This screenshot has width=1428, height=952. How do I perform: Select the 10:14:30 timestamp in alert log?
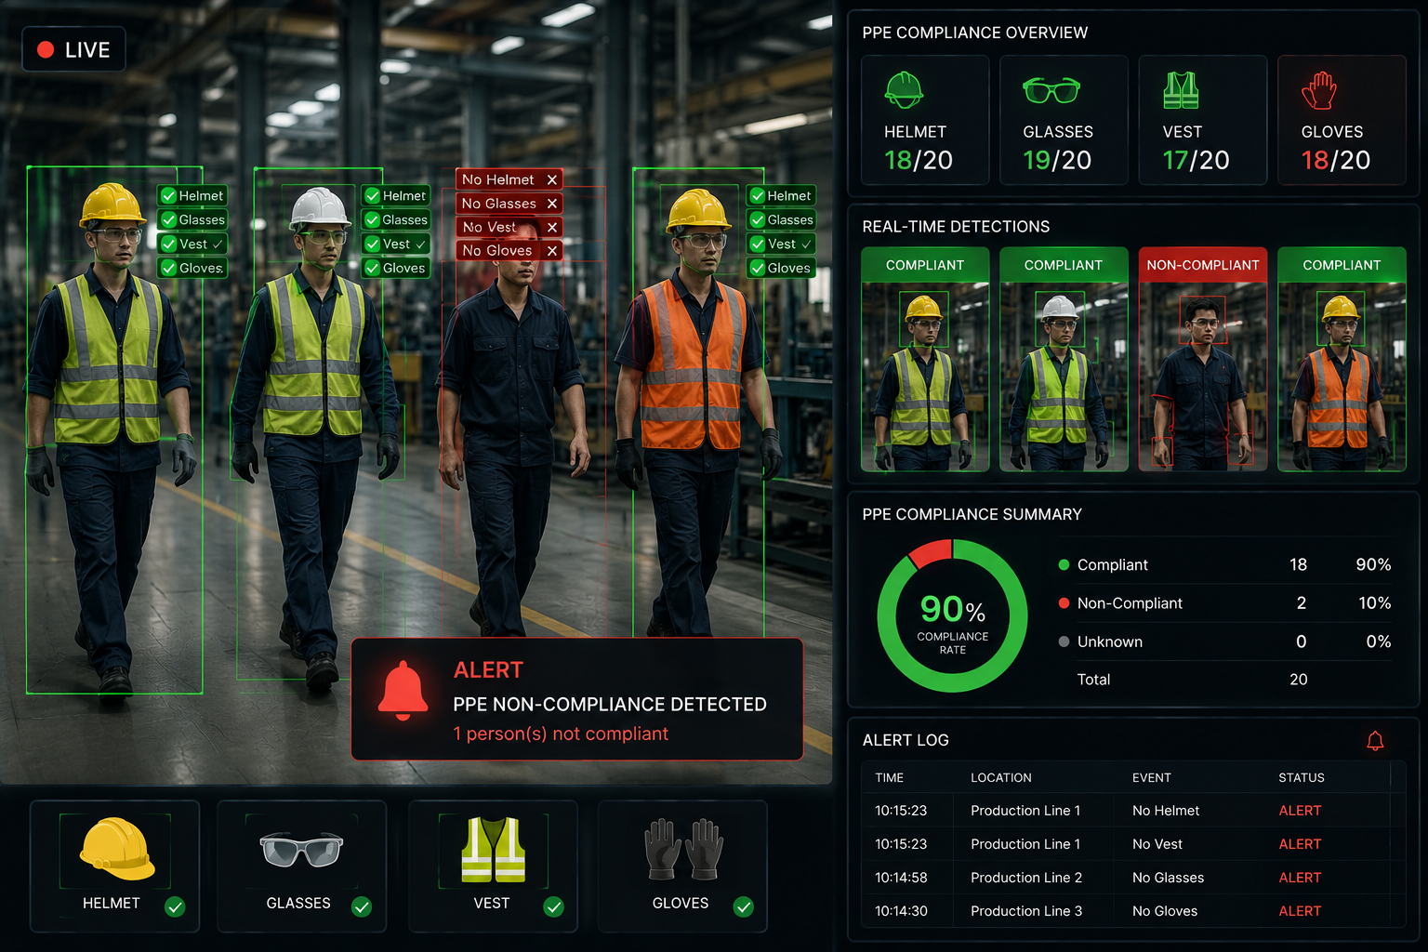tap(901, 911)
